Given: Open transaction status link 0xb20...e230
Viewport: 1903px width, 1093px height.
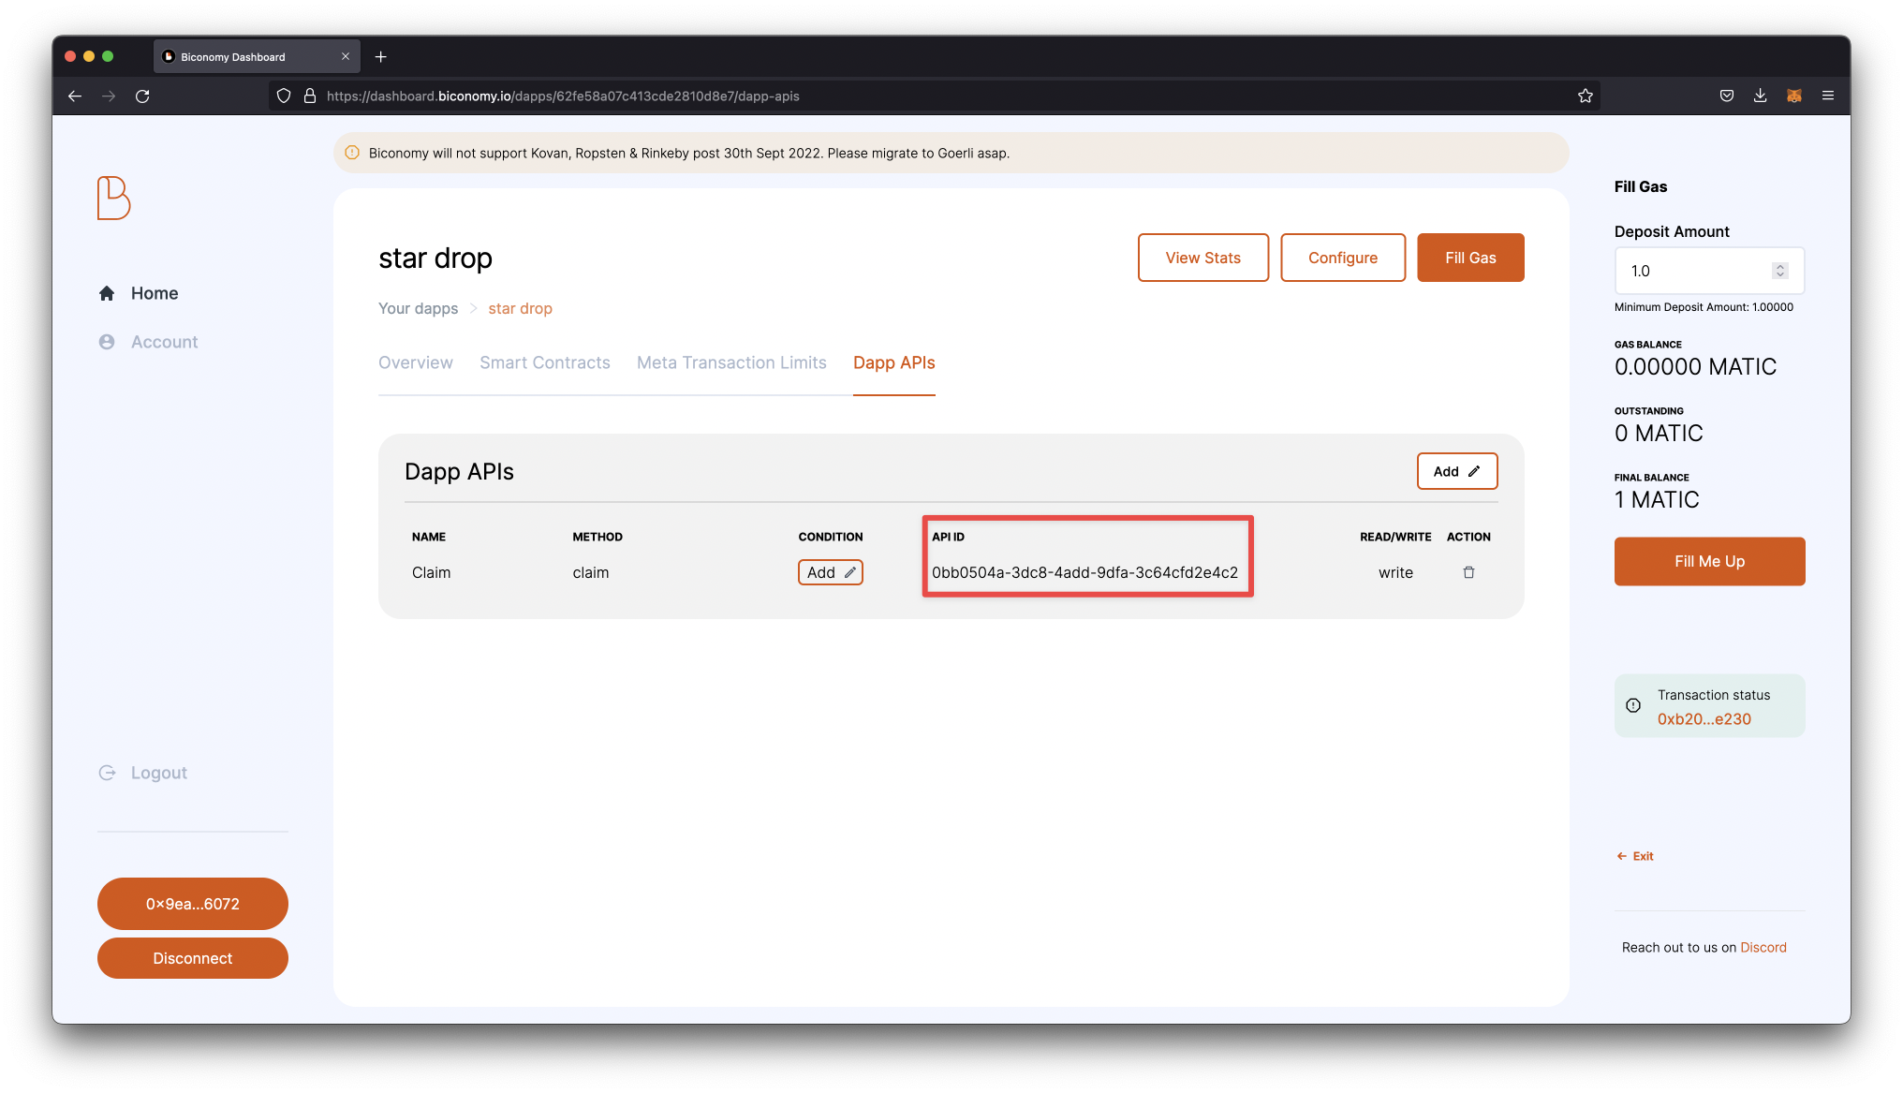Looking at the screenshot, I should 1704,719.
